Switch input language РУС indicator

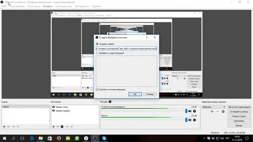228,138
